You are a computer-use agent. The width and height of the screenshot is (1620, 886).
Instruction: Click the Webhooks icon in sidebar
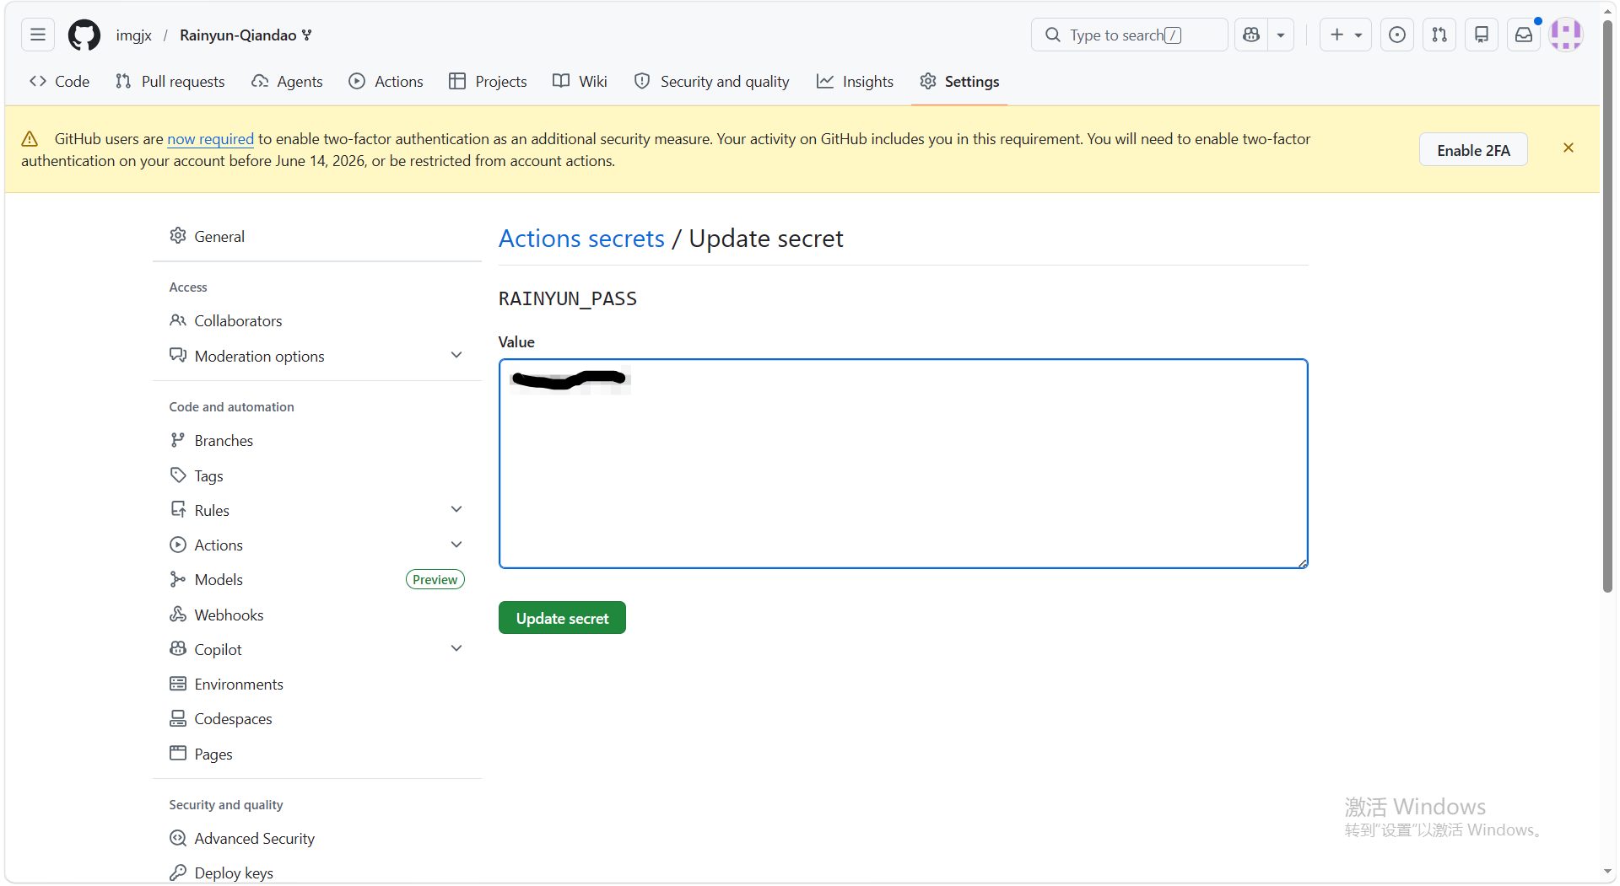[x=178, y=615]
